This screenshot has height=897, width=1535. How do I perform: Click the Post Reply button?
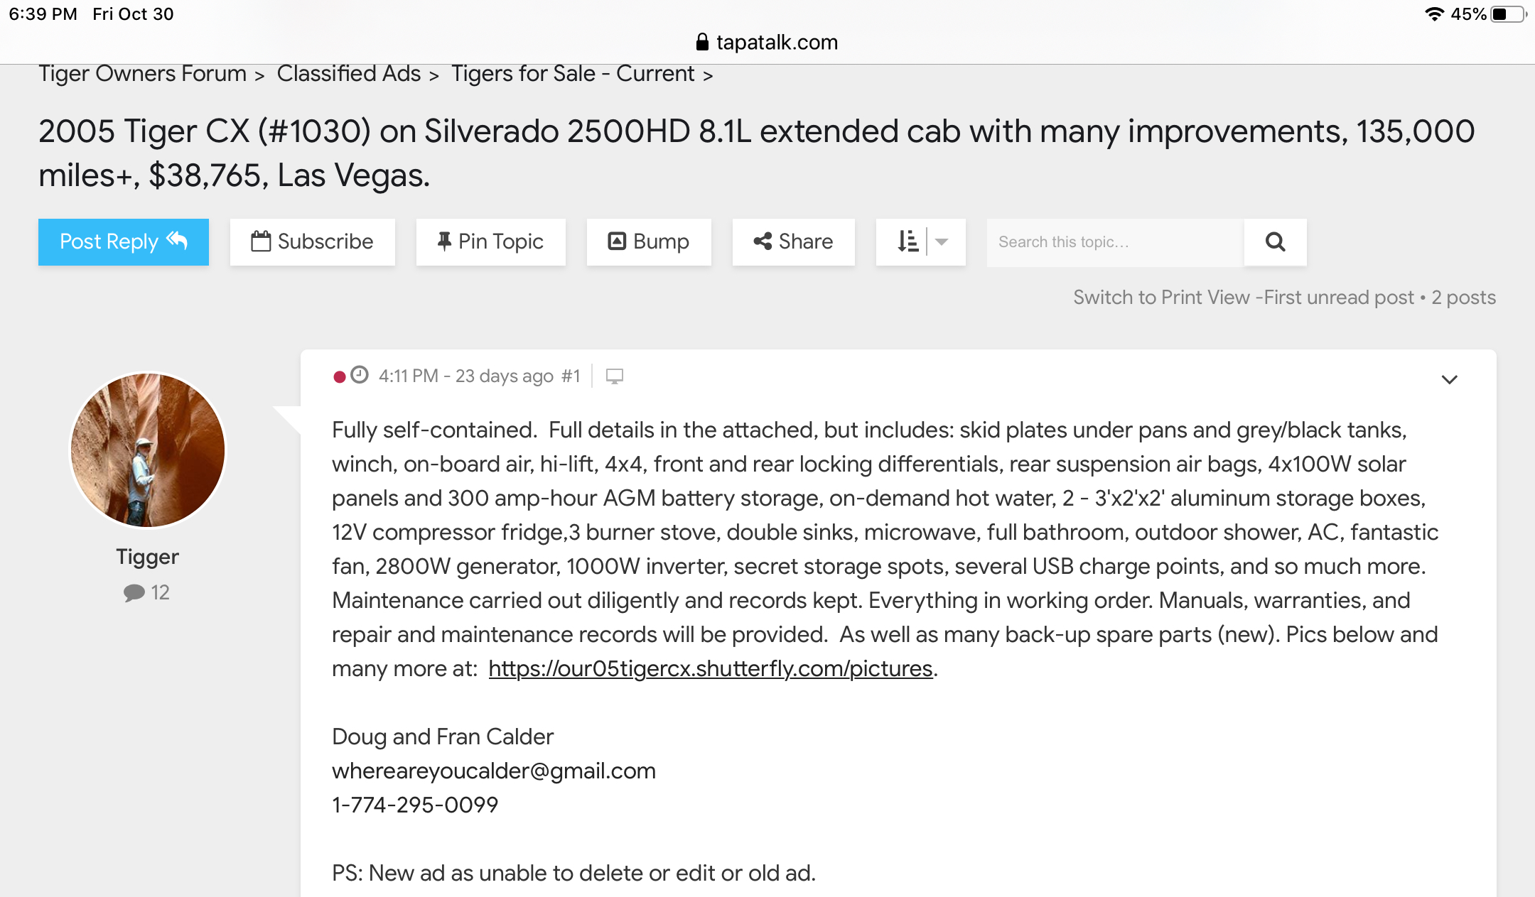(x=123, y=242)
